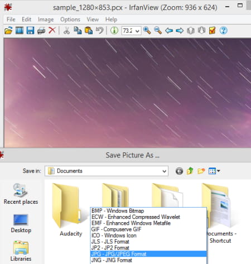Click the Open file folder icon
Screen dimensions: 251x264
point(8,30)
